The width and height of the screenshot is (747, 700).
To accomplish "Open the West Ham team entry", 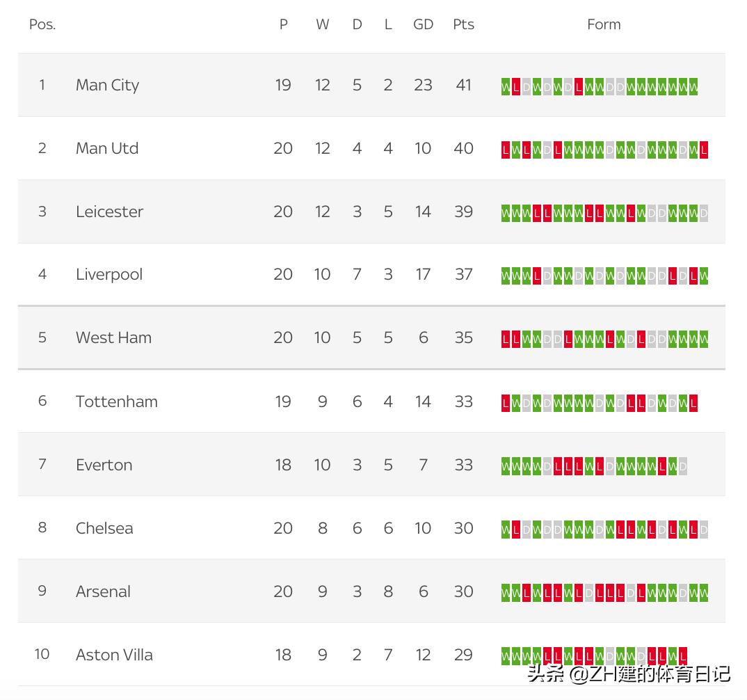I will (113, 337).
